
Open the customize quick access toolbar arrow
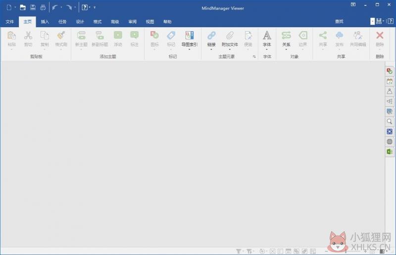pyautogui.click(x=95, y=7)
